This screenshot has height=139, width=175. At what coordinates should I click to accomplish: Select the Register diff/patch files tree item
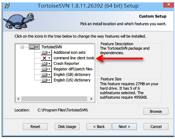tap(73, 69)
